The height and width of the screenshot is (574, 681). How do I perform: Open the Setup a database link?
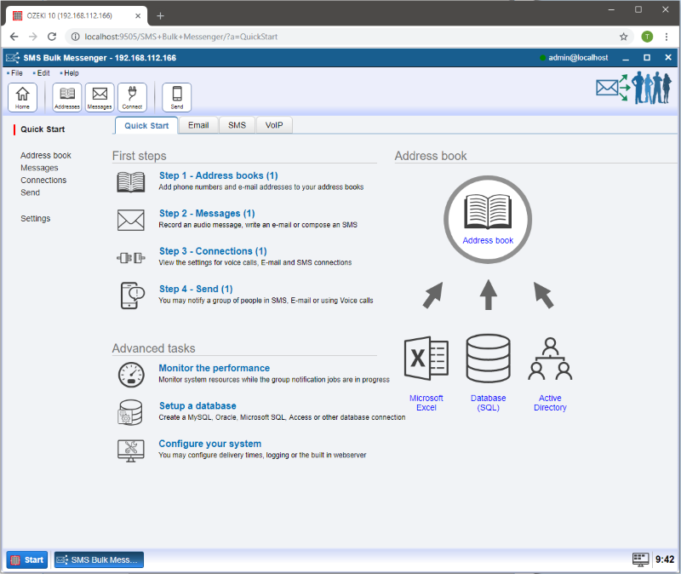tap(197, 406)
